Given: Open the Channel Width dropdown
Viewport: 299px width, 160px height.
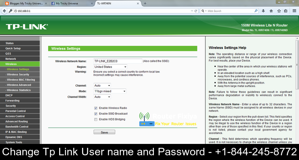Looking at the screenshot, I should (x=102, y=97).
